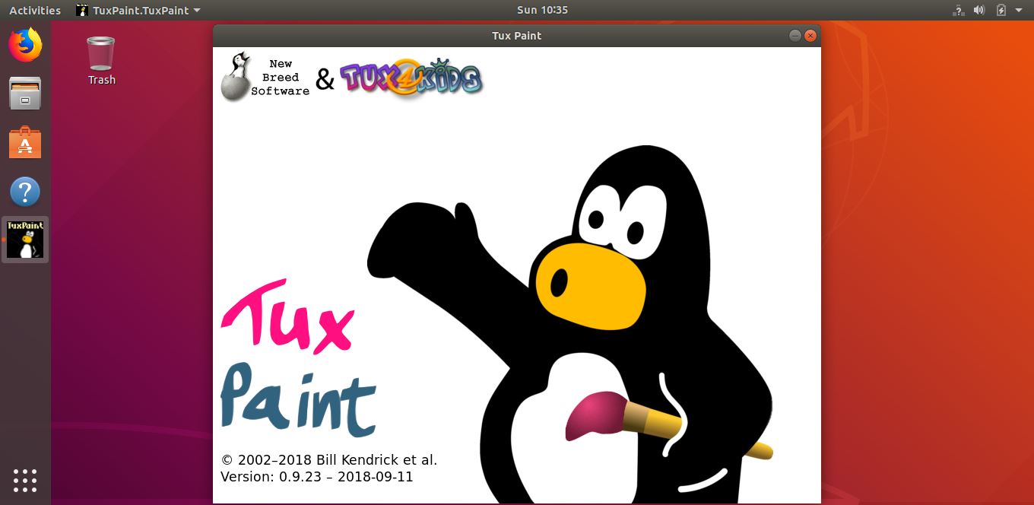Click the network status icon
Image resolution: width=1034 pixels, height=505 pixels.
pyautogui.click(x=959, y=10)
